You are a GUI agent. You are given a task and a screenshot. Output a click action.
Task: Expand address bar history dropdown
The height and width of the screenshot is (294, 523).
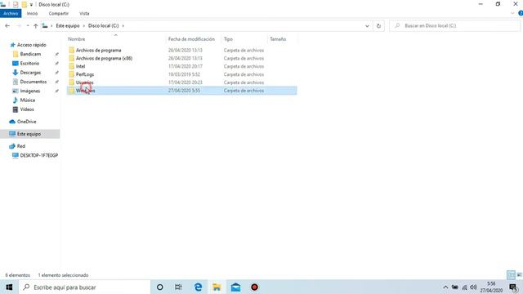pos(367,25)
